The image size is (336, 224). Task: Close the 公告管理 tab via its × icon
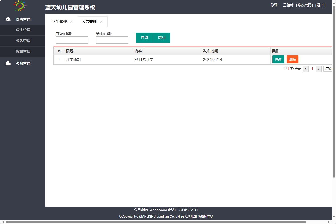coord(101,22)
